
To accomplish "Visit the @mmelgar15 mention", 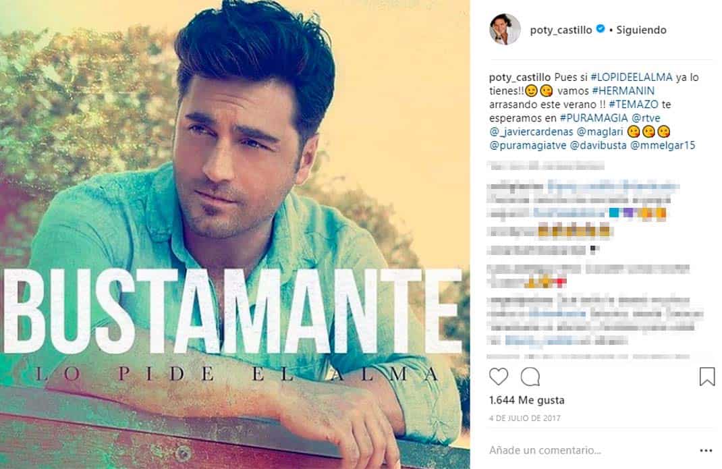I will [662, 146].
